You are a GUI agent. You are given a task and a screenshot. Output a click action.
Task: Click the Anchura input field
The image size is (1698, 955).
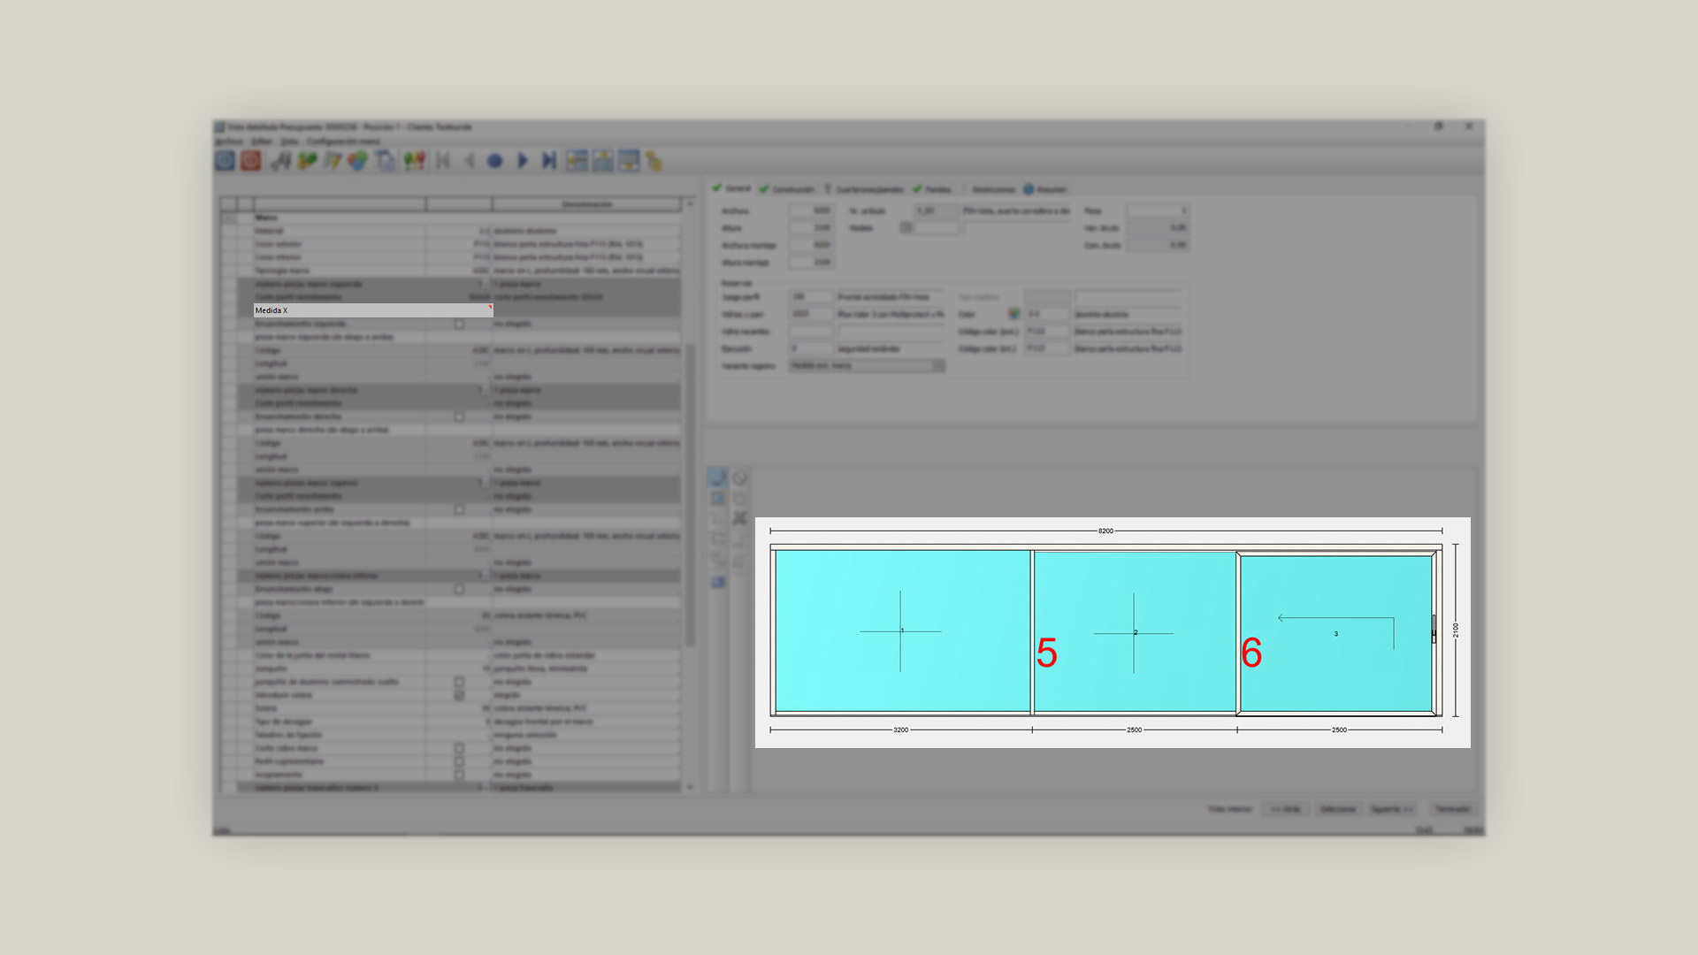point(811,210)
